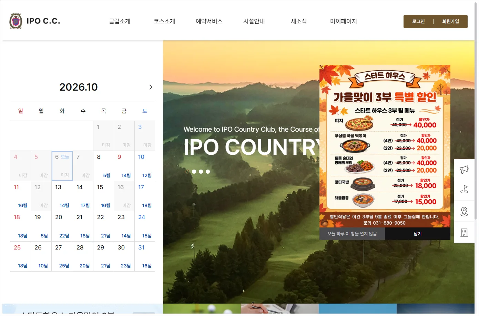The image size is (479, 316).
Task: Click the autumn discount popup banner image
Action: 385,146
